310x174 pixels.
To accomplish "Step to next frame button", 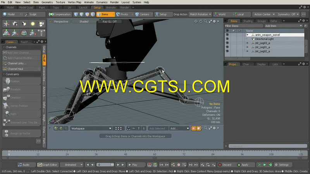I will 117,165.
